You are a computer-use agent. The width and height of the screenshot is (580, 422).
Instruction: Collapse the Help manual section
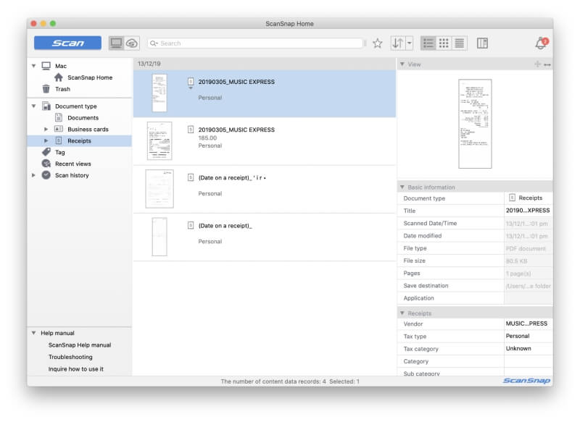[33, 333]
